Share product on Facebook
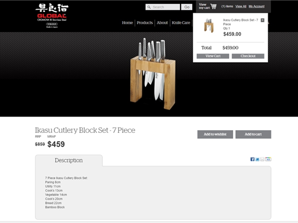Screen dimensions: 298x223 pyautogui.click(x=252, y=159)
